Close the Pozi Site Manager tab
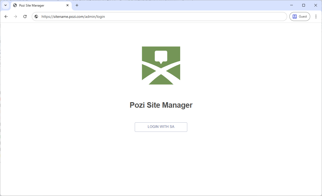This screenshot has height=196, width=322. click(x=67, y=5)
